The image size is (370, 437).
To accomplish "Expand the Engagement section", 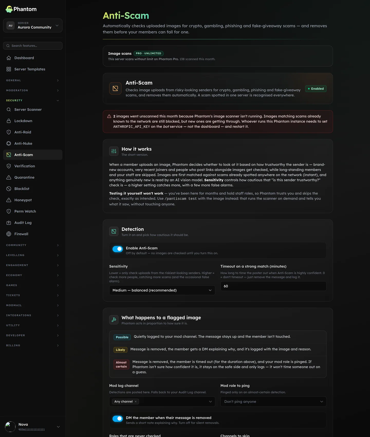I will click(33, 265).
